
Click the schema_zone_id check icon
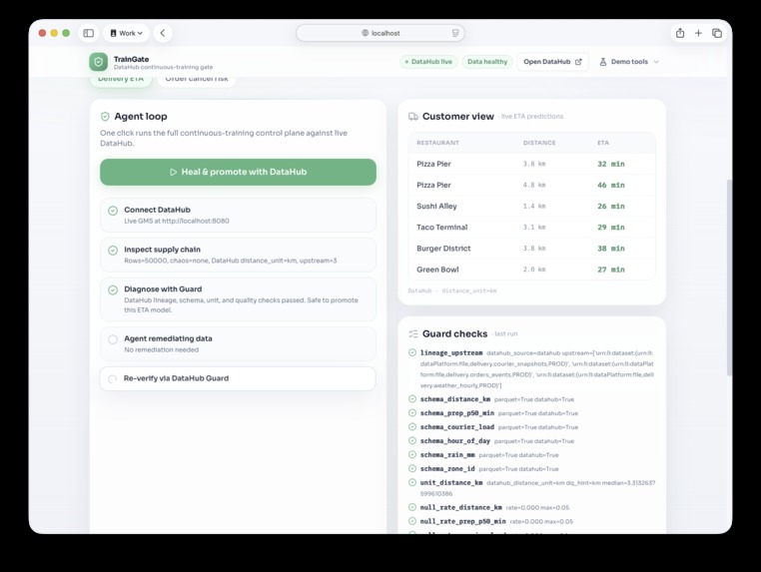[x=412, y=468]
